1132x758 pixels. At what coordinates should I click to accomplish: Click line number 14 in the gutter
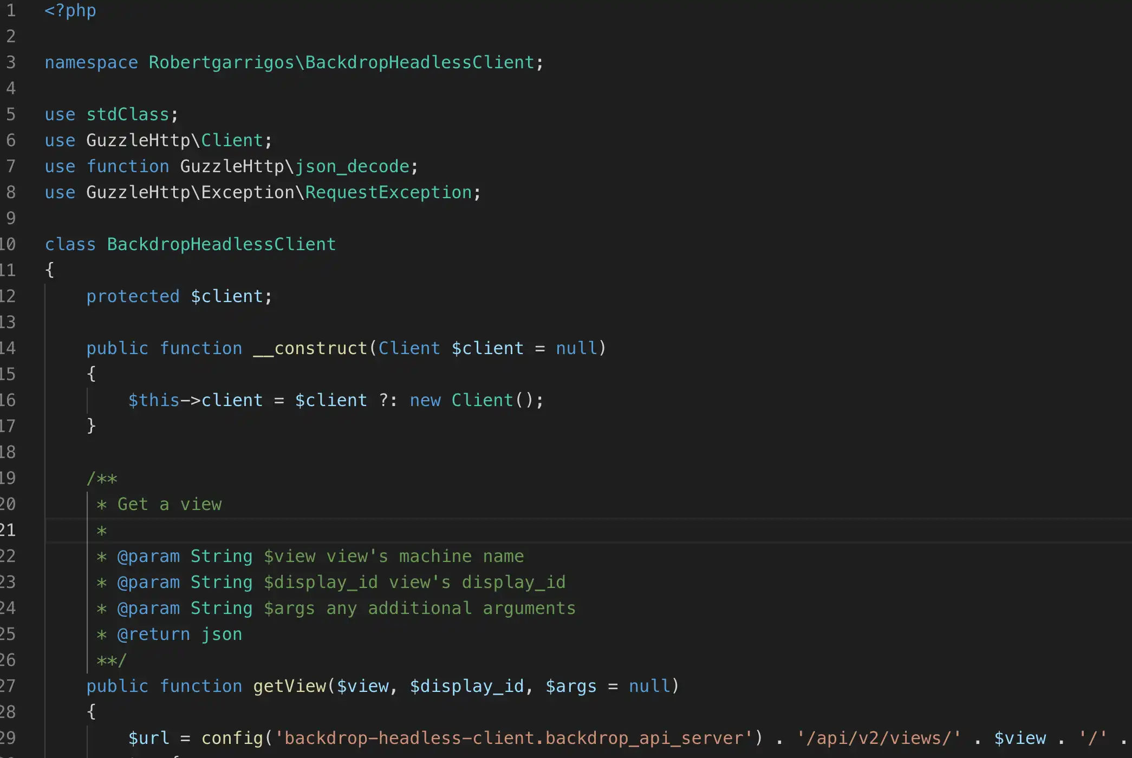click(x=8, y=348)
